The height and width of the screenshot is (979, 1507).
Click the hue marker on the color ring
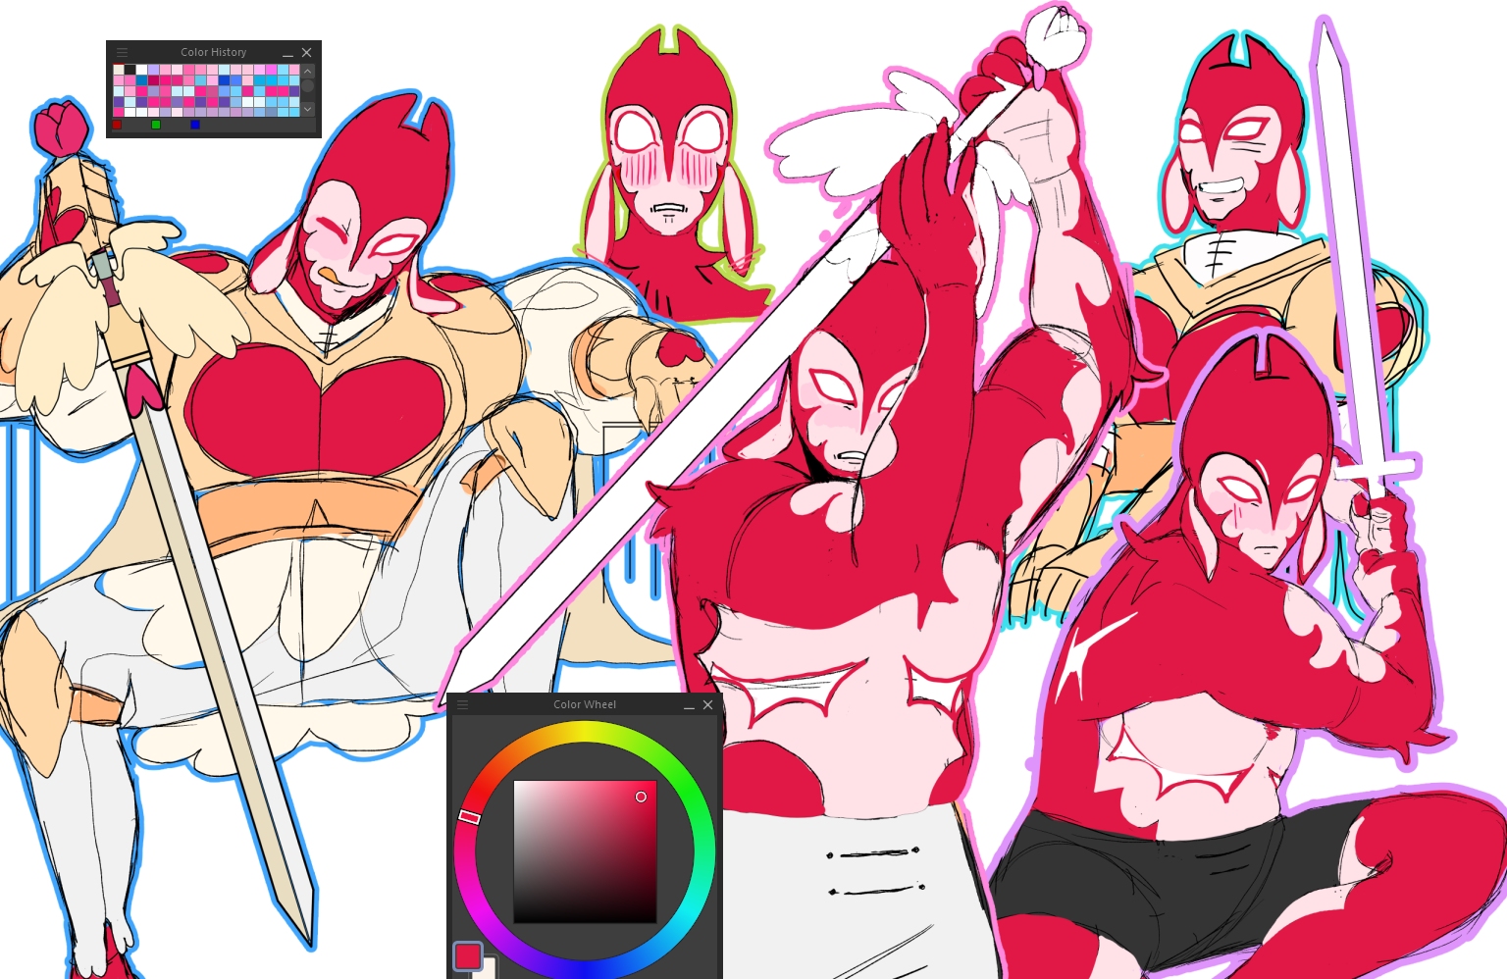(x=469, y=816)
